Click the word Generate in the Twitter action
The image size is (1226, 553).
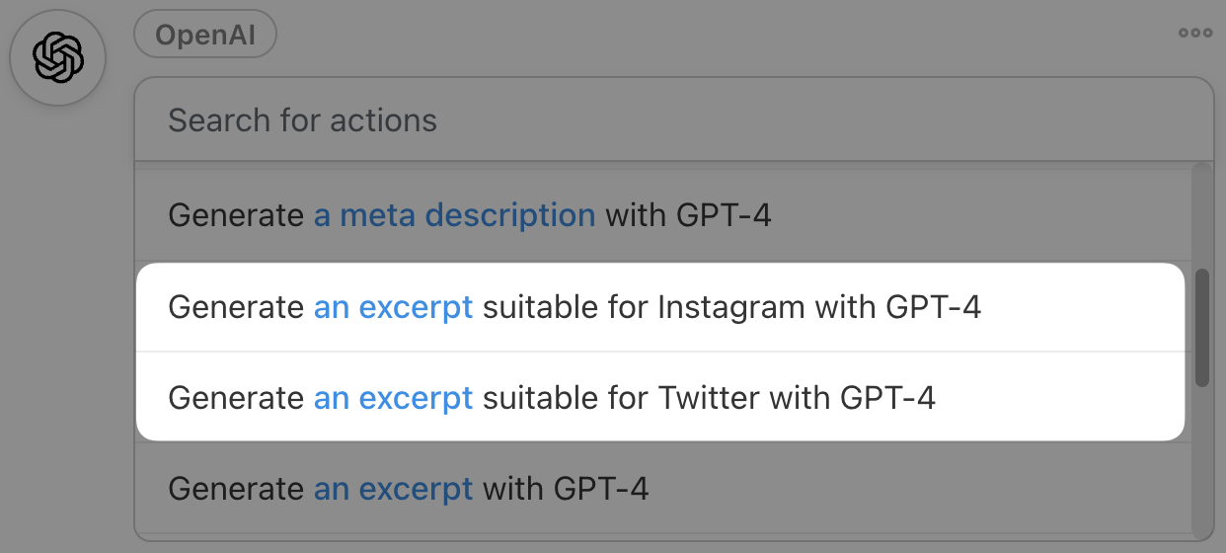[236, 398]
